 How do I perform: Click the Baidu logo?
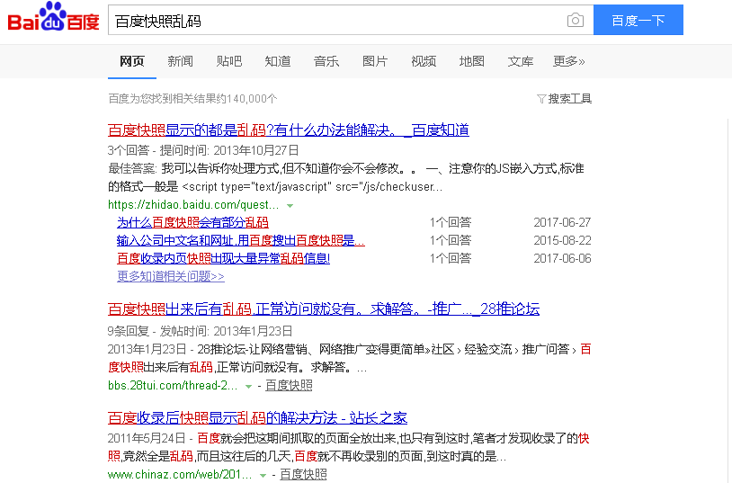pos(54,20)
